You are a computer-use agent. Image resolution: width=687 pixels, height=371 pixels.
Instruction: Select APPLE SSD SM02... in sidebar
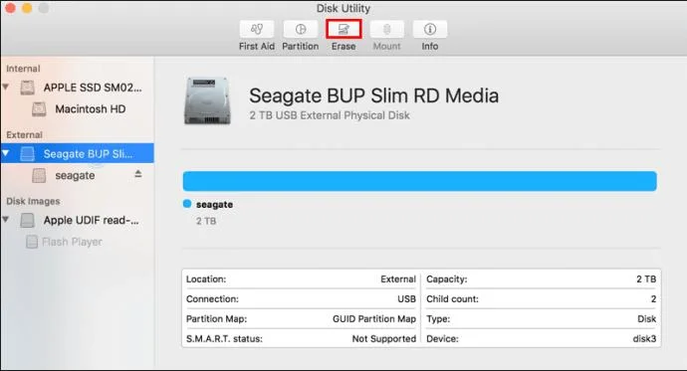(x=77, y=88)
